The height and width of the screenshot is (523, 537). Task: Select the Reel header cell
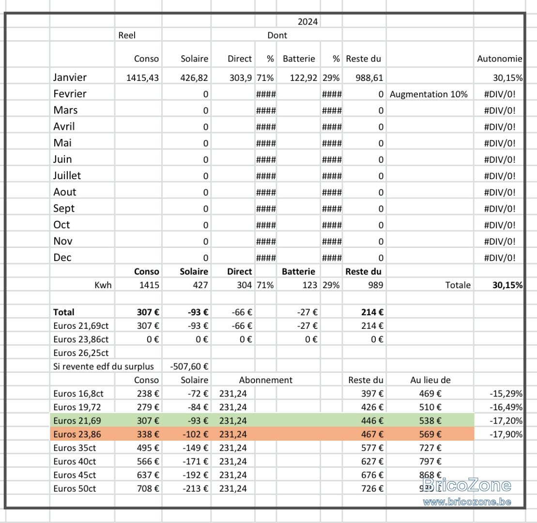click(127, 35)
